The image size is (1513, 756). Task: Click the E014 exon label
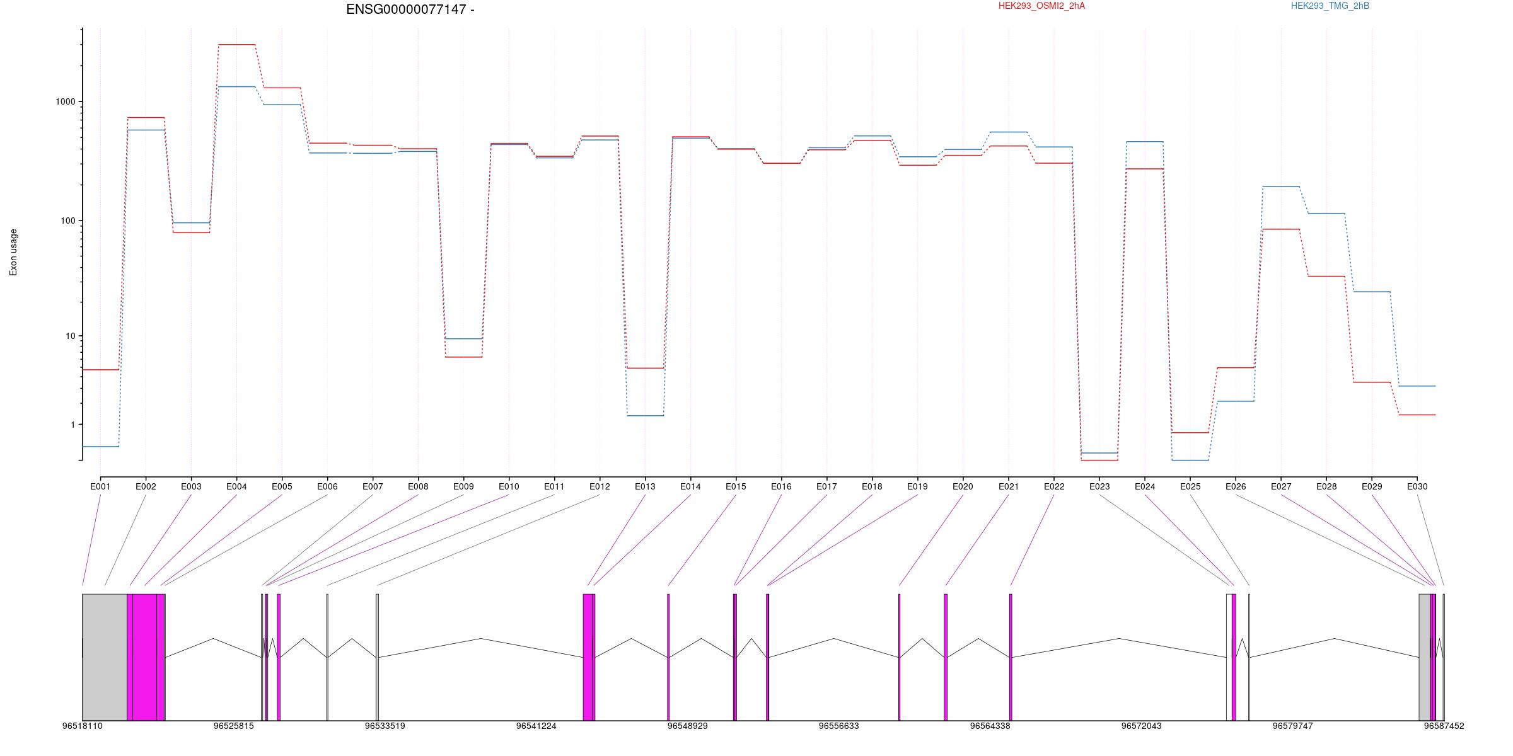click(690, 486)
